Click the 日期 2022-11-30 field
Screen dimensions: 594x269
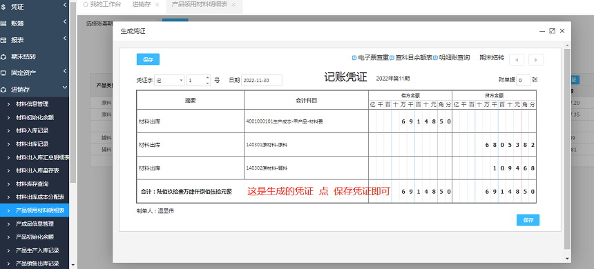[261, 80]
